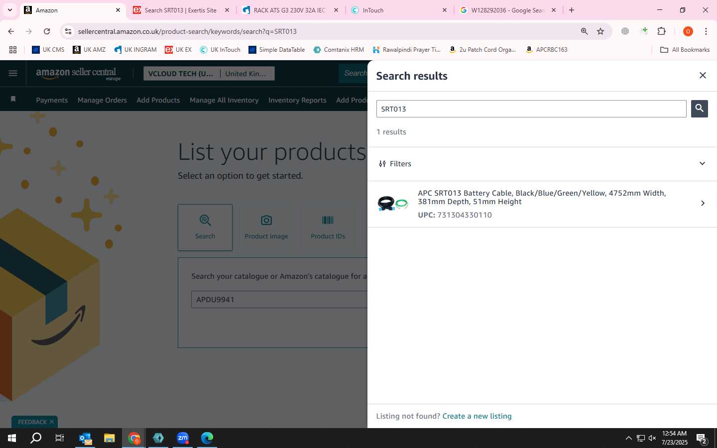Open the All Bookmarks folder

click(x=685, y=50)
